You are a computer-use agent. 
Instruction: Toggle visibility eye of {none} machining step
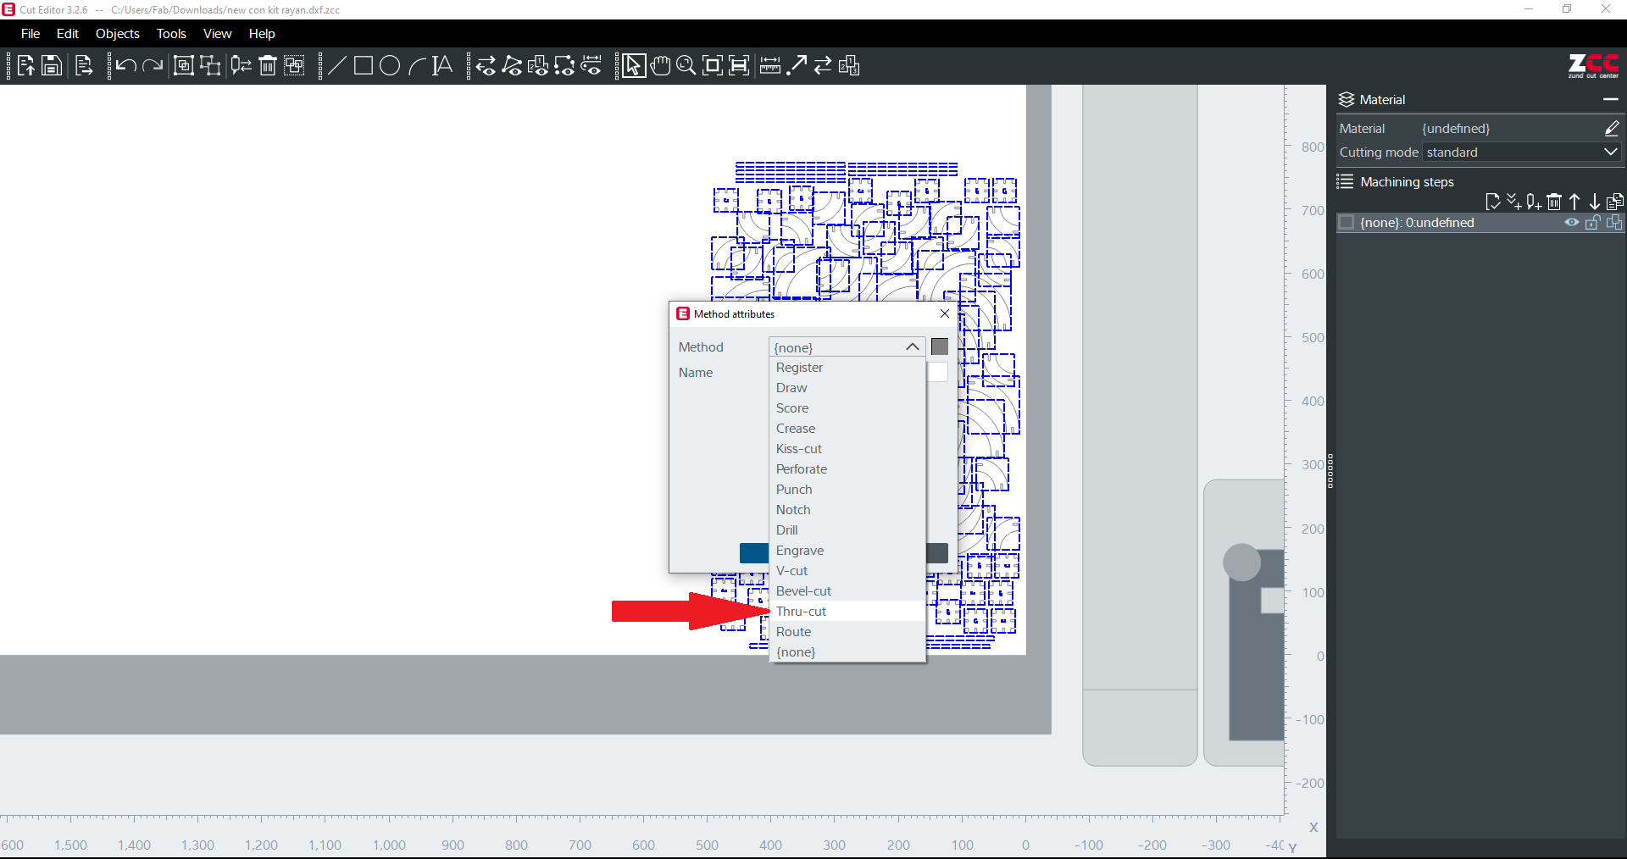pyautogui.click(x=1571, y=223)
